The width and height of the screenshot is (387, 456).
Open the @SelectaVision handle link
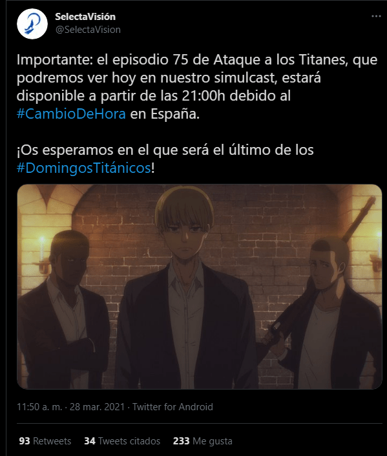click(x=88, y=30)
